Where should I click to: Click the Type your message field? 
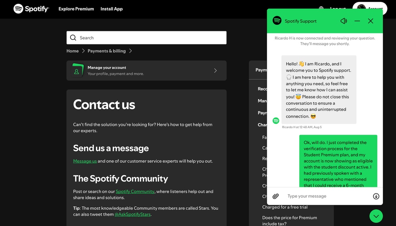click(328, 196)
